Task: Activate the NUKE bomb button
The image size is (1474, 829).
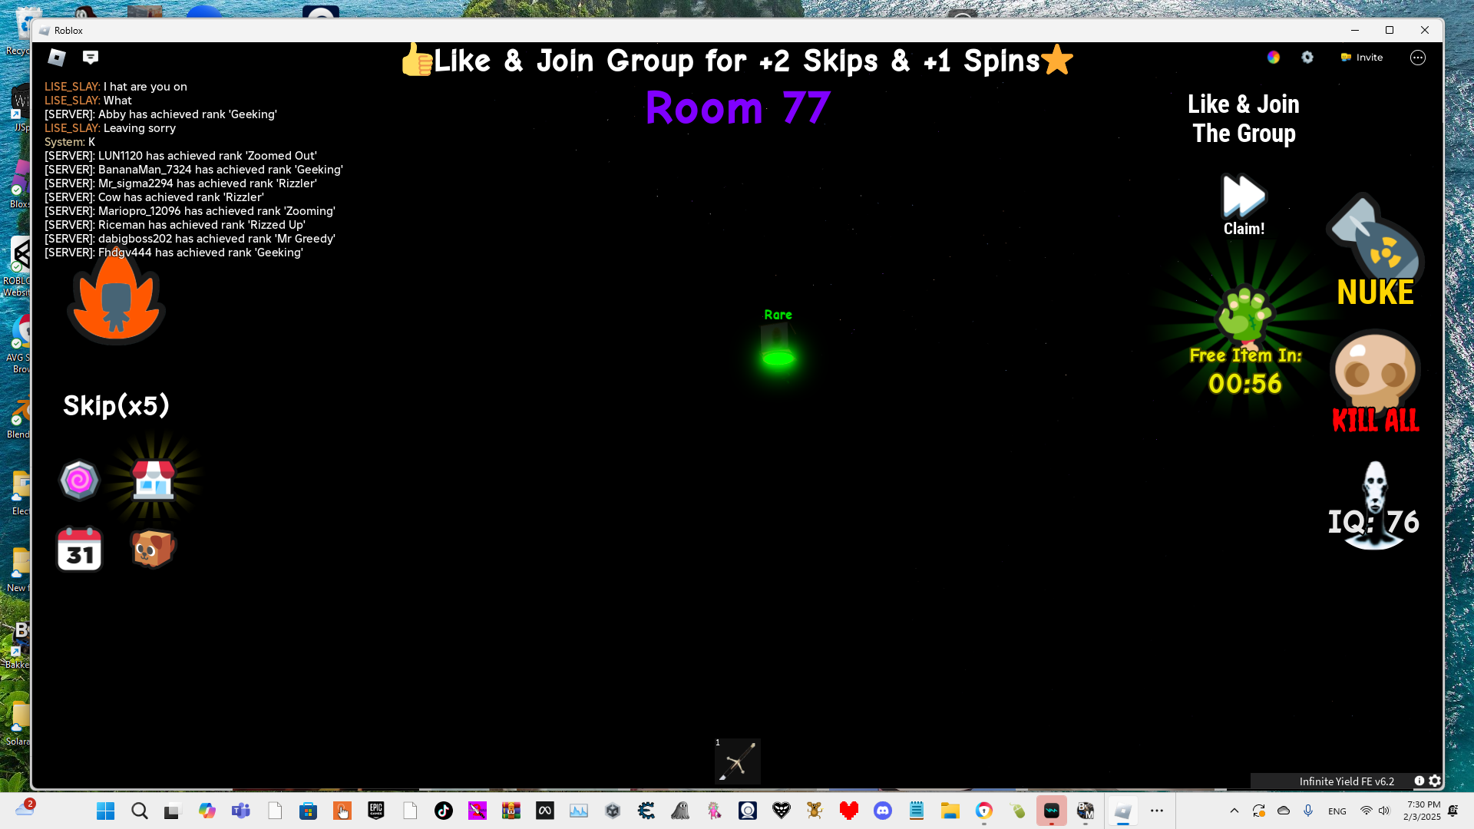Action: 1375,250
